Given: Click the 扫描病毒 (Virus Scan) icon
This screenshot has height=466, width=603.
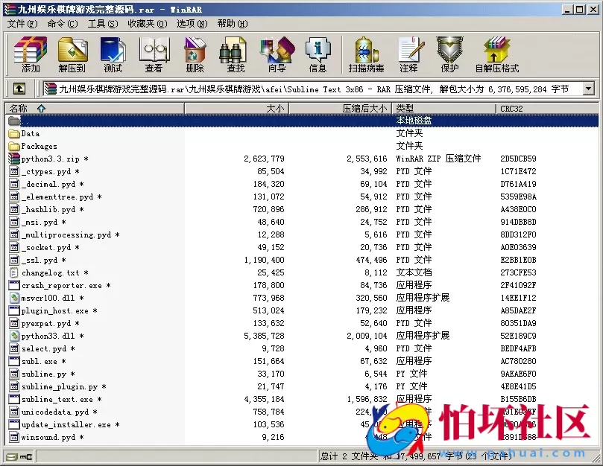Looking at the screenshot, I should [x=364, y=52].
